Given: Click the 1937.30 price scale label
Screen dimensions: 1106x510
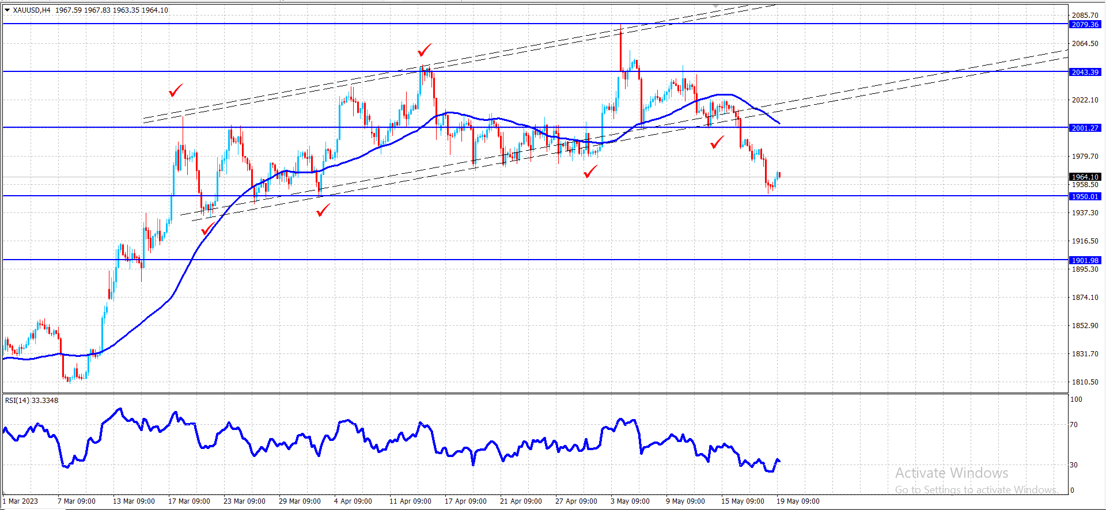Looking at the screenshot, I should coord(1085,213).
